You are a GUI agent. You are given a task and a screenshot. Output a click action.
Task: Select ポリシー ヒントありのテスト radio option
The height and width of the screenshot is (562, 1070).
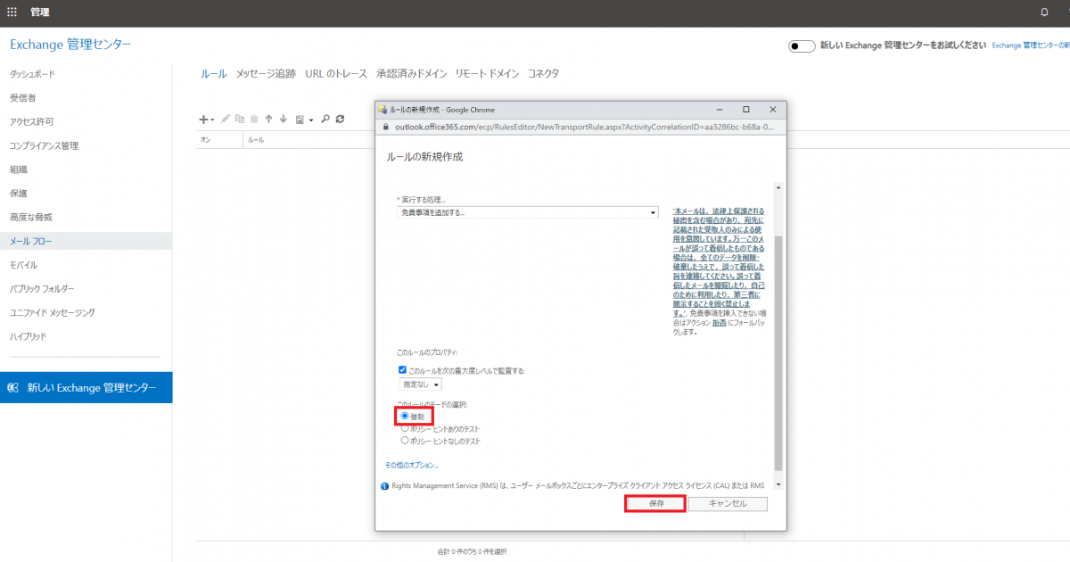coord(405,428)
